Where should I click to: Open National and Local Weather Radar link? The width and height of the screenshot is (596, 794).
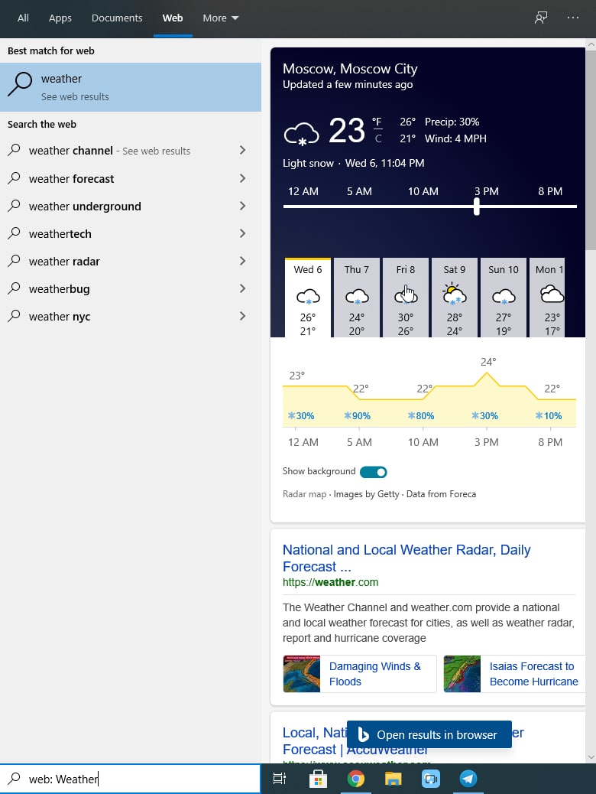tap(407, 558)
